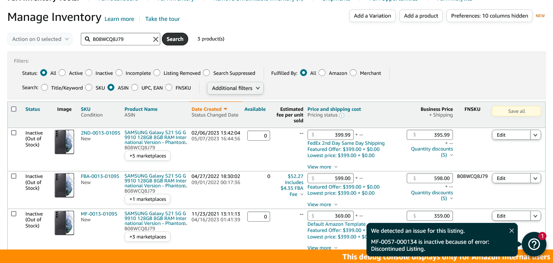
Task: Edit the 399.99 price field
Action: pos(330,135)
